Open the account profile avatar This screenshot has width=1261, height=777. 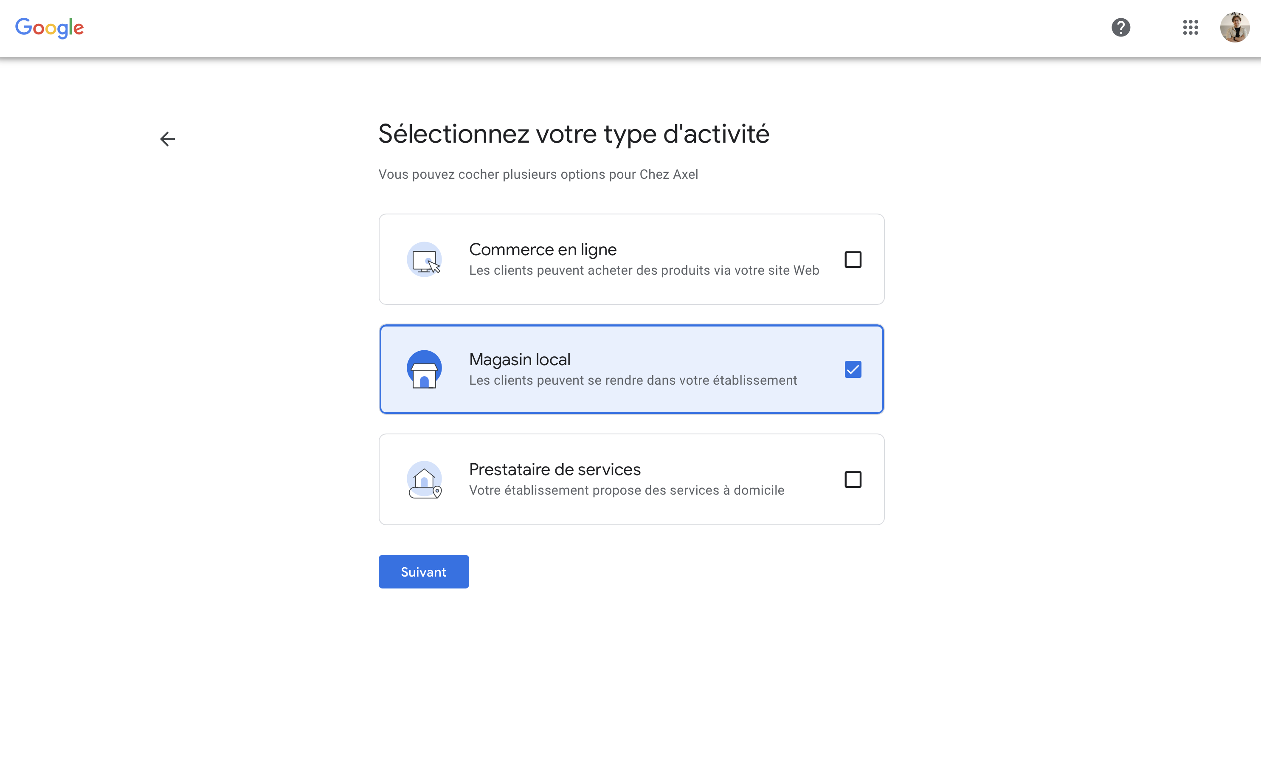(x=1235, y=27)
